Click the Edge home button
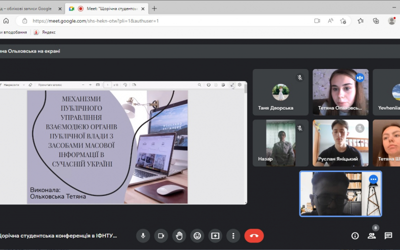 (6, 21)
